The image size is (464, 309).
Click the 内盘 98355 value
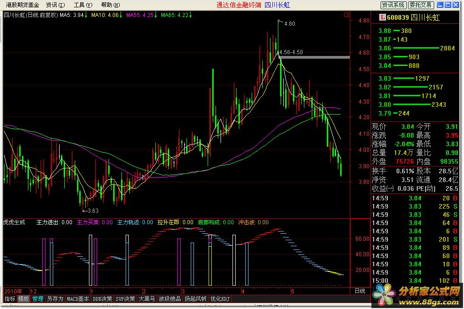click(449, 161)
